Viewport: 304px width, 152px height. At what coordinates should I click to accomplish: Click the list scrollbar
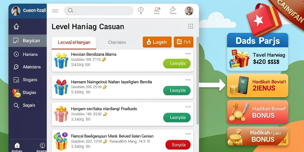point(197,80)
